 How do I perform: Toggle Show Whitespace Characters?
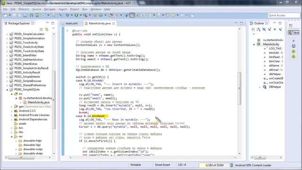coord(143,15)
